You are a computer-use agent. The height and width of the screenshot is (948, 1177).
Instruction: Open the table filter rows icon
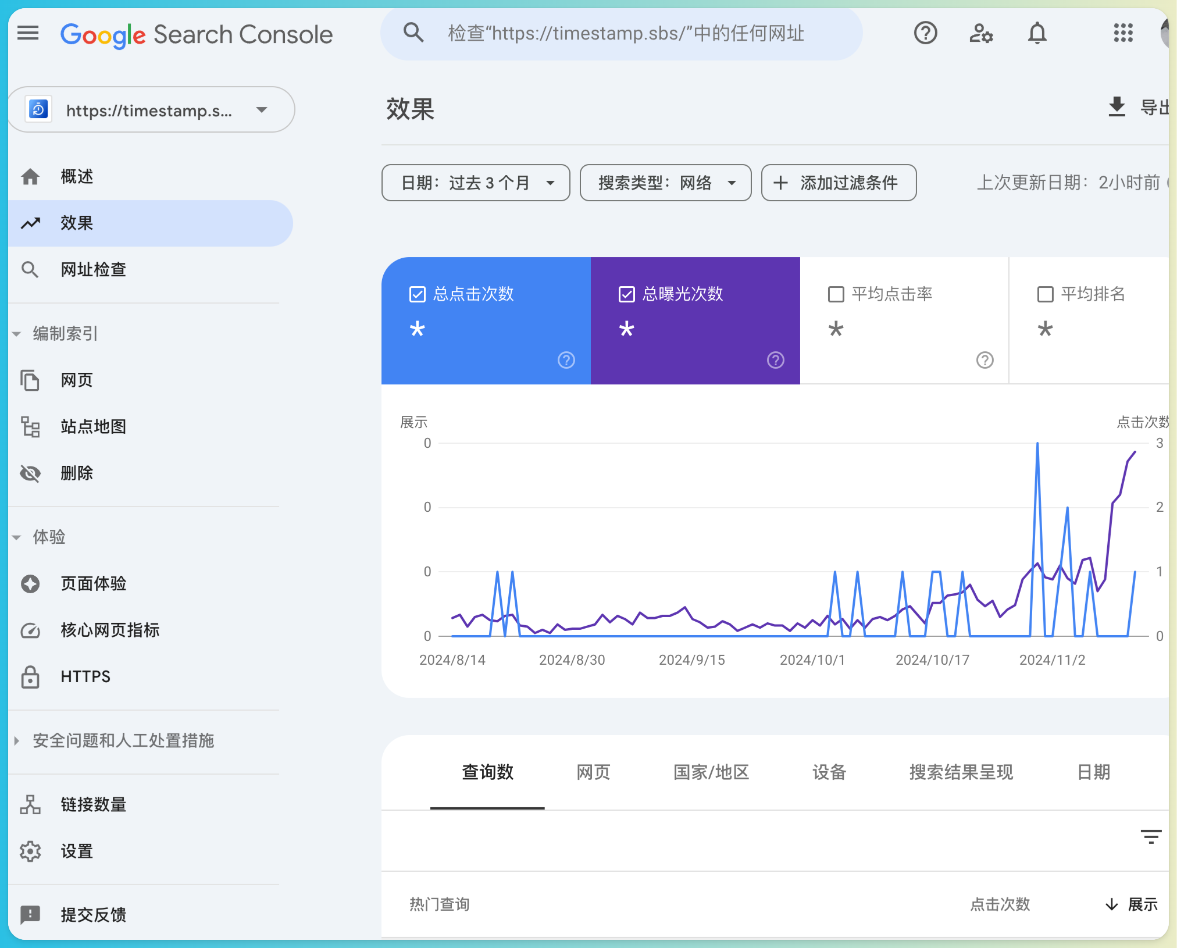point(1151,837)
